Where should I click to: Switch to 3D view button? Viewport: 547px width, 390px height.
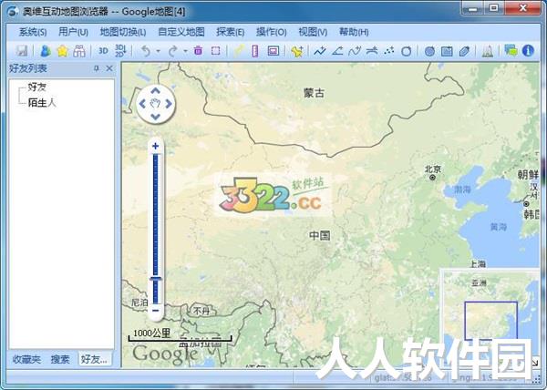click(102, 51)
